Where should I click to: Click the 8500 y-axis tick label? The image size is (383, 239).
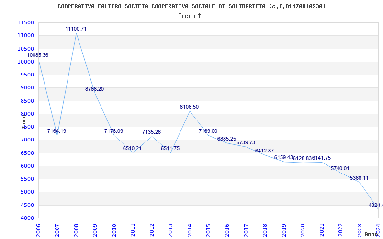[27, 101]
